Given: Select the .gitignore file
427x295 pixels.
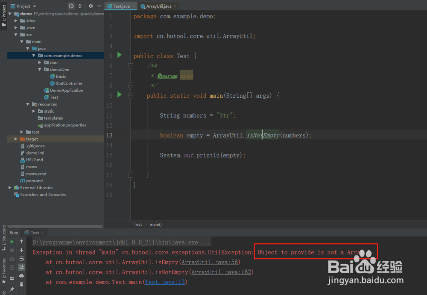Looking at the screenshot, I should (x=32, y=146).
